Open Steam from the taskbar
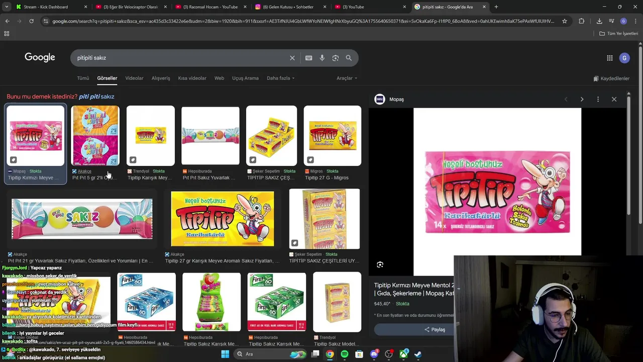This screenshot has height=362, width=643. 417,354
